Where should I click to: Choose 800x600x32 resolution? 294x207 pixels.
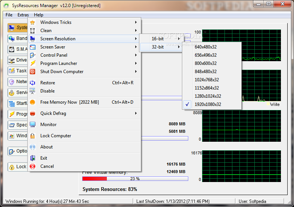tap(212, 63)
